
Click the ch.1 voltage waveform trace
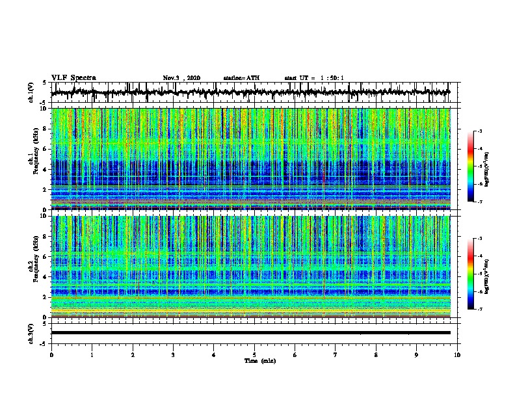(250, 92)
